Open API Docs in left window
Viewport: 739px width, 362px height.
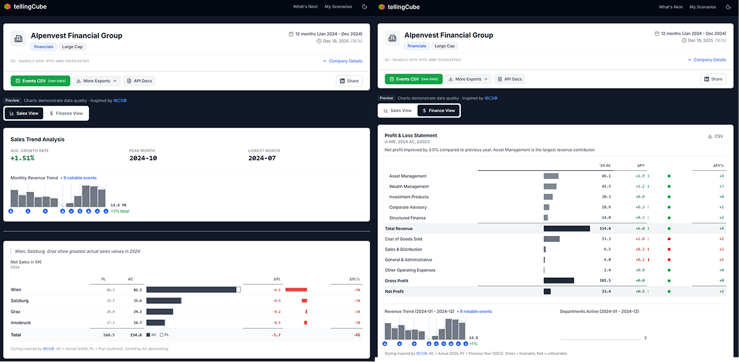(x=139, y=81)
